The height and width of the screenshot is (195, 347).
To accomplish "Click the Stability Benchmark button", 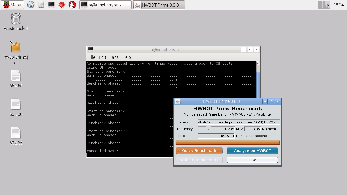I will click(x=199, y=160).
